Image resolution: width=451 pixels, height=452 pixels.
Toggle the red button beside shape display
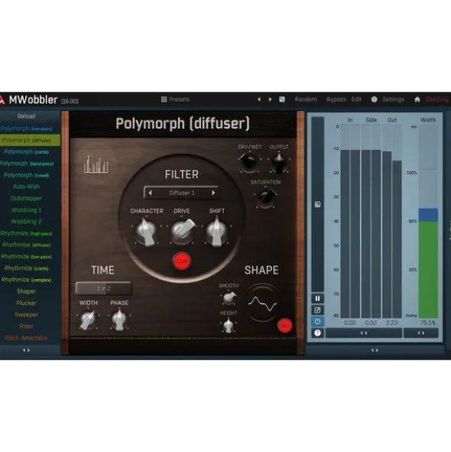click(x=284, y=326)
